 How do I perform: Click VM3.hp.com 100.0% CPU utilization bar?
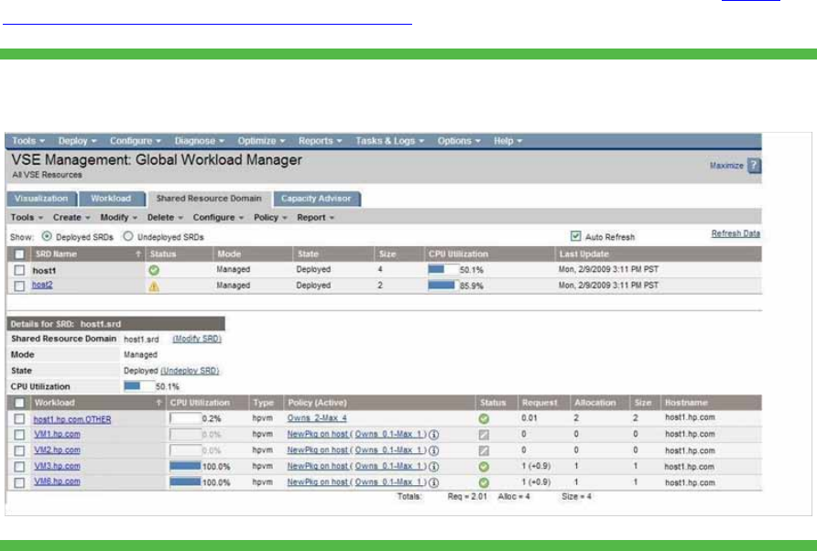186,466
